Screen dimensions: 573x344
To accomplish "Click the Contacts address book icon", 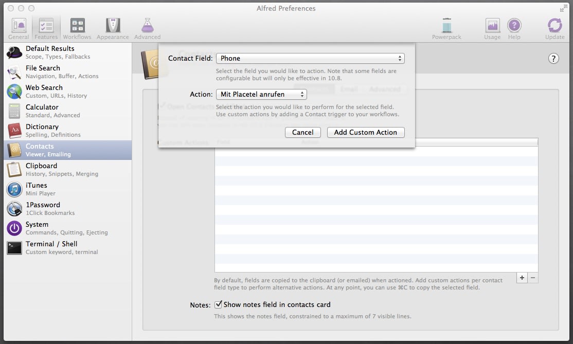I will 14,150.
